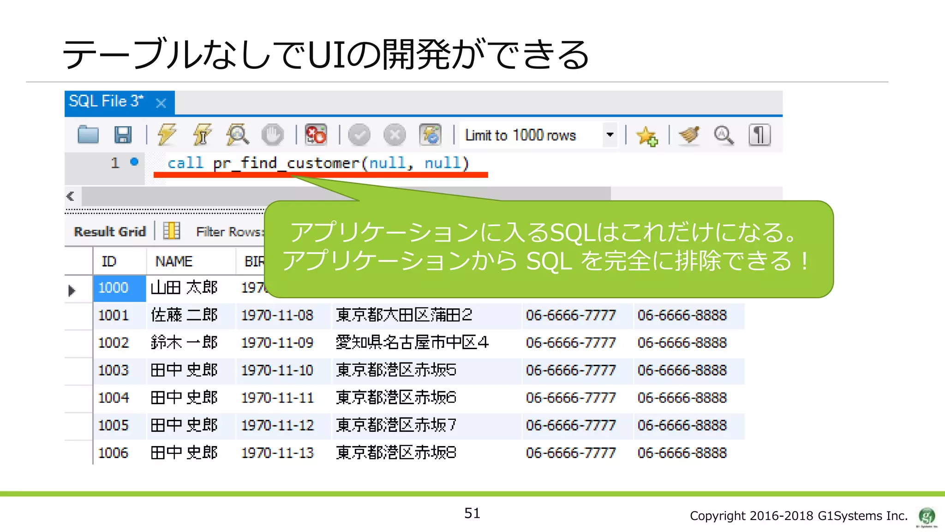The width and height of the screenshot is (945, 532).
Task: Click birthday cell 1970-11-10
Action: point(284,370)
